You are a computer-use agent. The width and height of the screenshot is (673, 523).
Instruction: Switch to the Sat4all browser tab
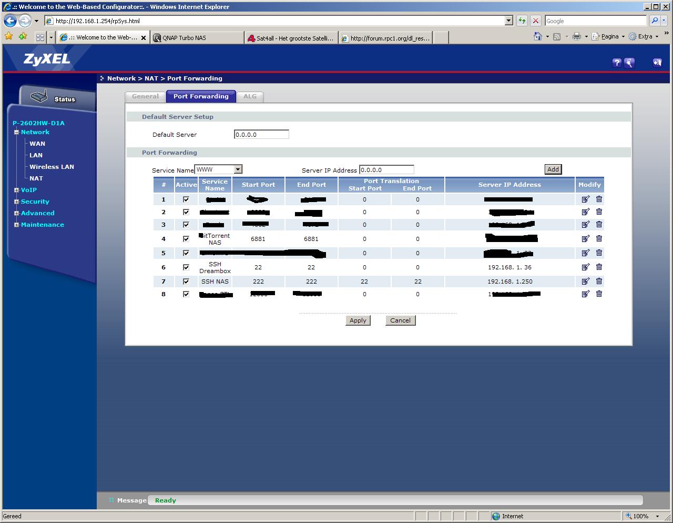pyautogui.click(x=291, y=38)
